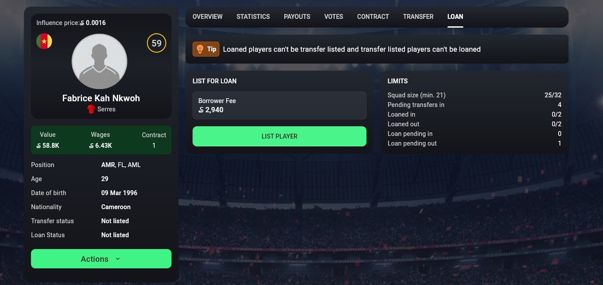Click the 59 rating badge

[x=156, y=43]
